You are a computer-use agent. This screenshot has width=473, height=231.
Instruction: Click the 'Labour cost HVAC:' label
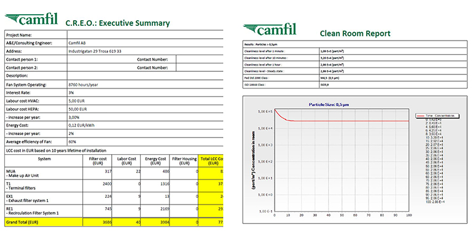[x=23, y=101]
